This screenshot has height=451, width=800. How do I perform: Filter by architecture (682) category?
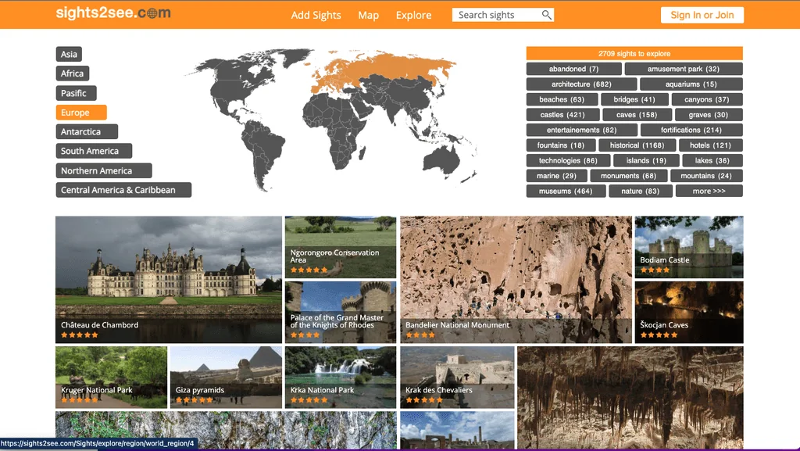tap(581, 84)
